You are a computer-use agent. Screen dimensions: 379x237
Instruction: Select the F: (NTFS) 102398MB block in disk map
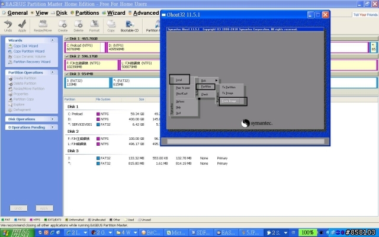click(91, 65)
